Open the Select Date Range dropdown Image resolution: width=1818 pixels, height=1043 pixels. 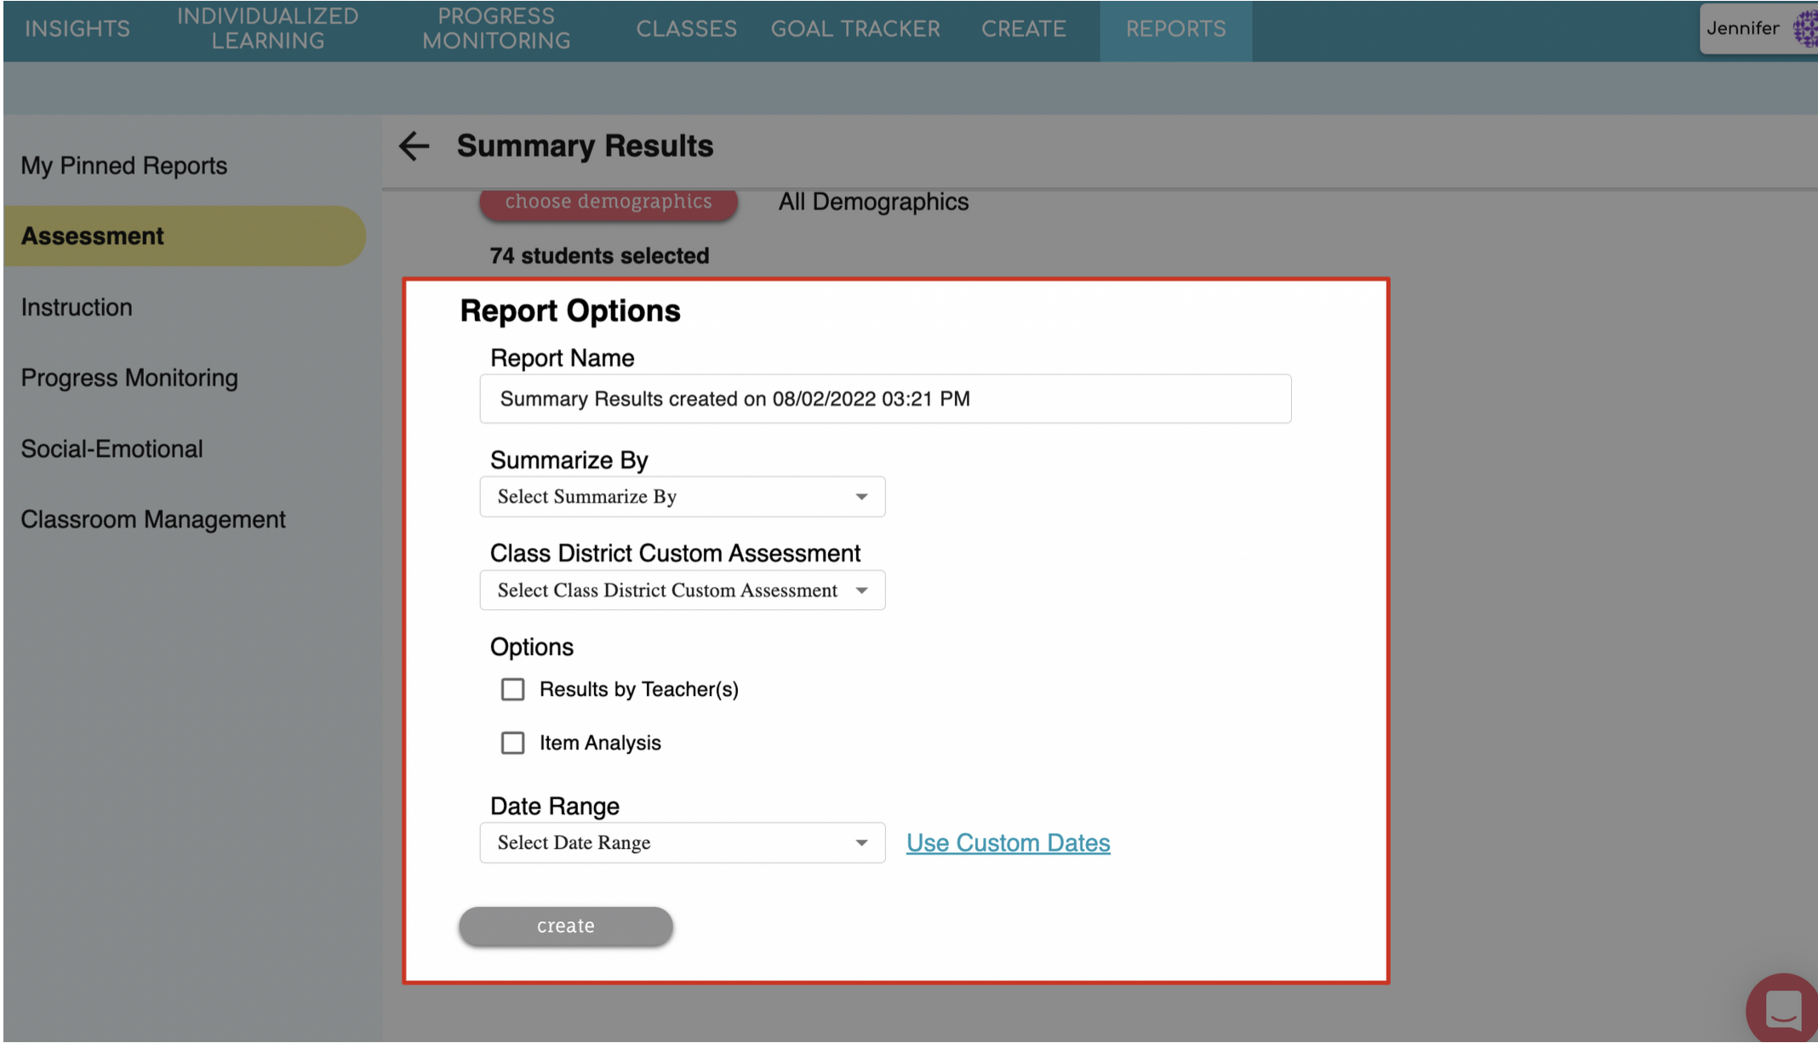click(x=681, y=843)
